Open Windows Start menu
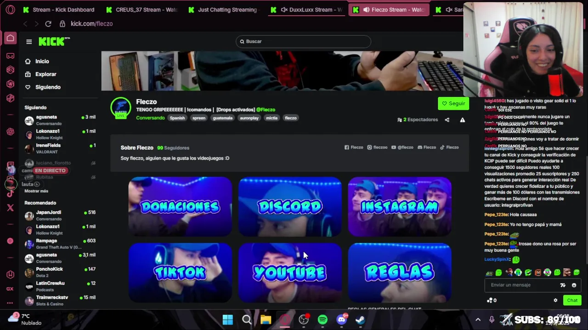The width and height of the screenshot is (588, 330). [x=228, y=319]
